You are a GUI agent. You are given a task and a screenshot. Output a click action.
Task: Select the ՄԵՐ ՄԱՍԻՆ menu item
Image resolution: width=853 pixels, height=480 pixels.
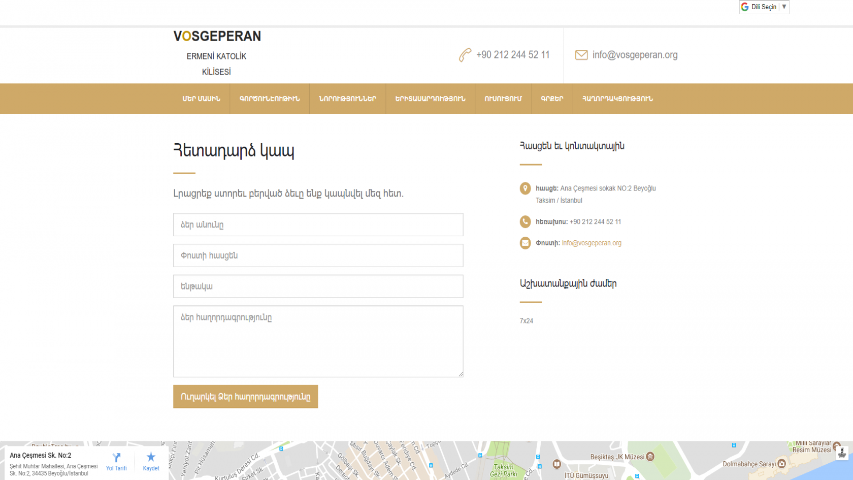tap(201, 99)
